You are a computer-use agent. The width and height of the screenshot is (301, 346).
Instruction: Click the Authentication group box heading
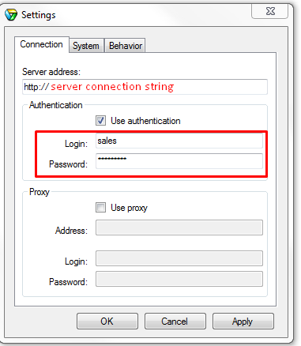click(56, 105)
